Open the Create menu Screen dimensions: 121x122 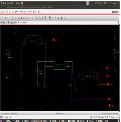[17, 11]
